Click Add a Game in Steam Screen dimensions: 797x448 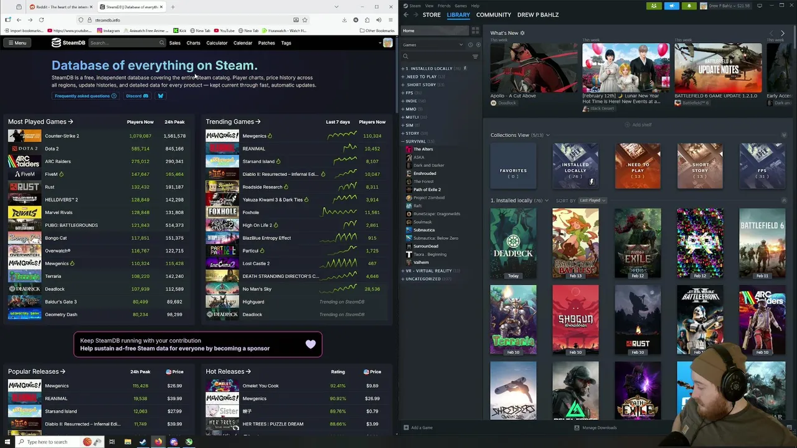pyautogui.click(x=418, y=427)
